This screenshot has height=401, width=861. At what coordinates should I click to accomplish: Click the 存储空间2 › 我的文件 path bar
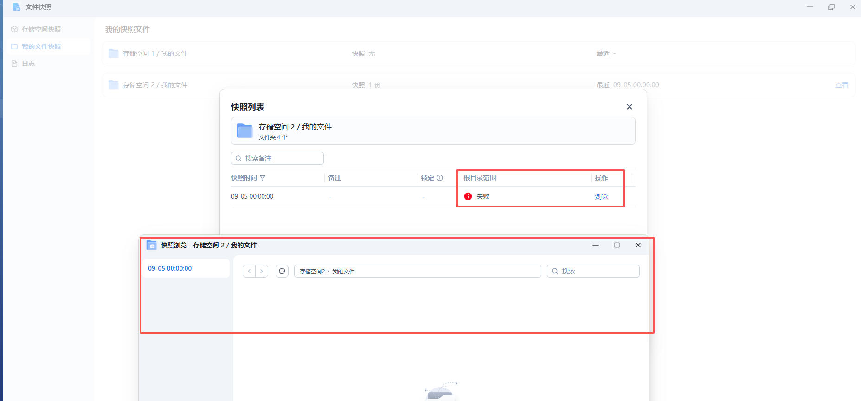418,271
